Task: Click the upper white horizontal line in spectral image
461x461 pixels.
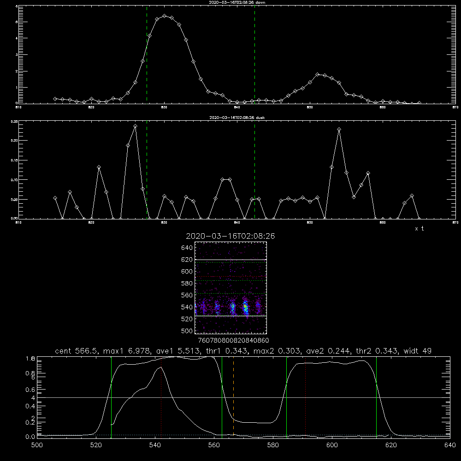Action: [x=231, y=260]
